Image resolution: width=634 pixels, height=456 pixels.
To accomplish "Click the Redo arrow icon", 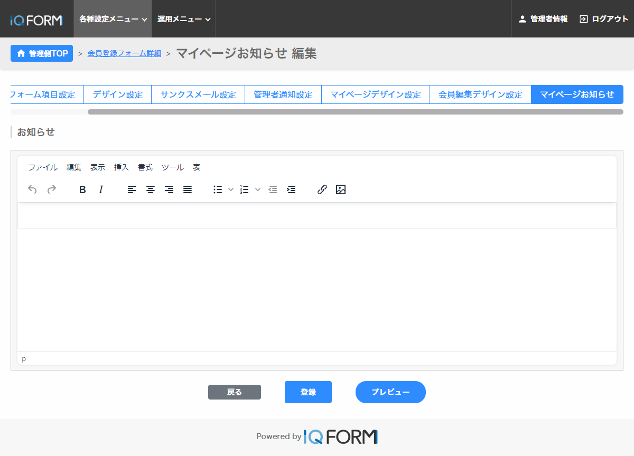I will pyautogui.click(x=51, y=189).
